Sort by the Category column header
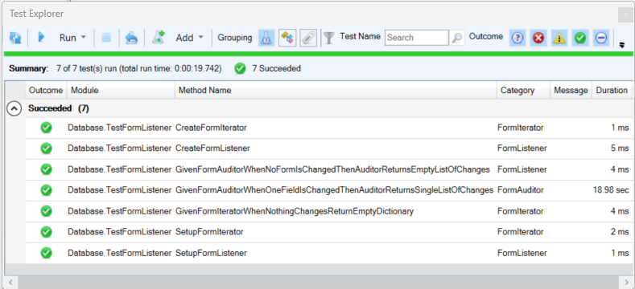This screenshot has width=635, height=289. click(523, 91)
